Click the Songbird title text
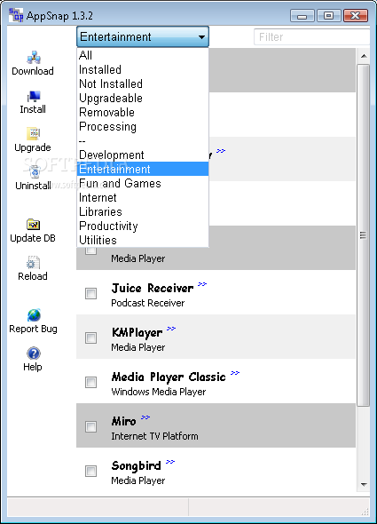The image size is (377, 524). [x=137, y=466]
